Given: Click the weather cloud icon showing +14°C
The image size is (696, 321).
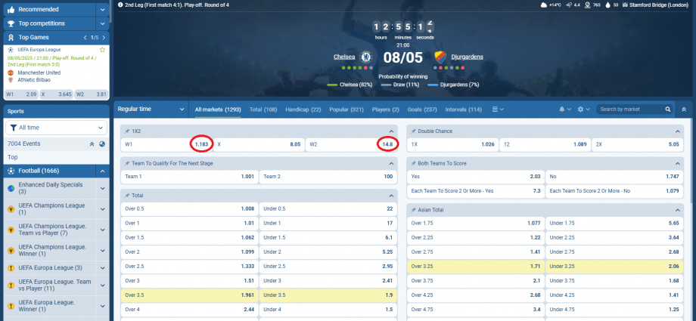Looking at the screenshot, I should (x=544, y=5).
